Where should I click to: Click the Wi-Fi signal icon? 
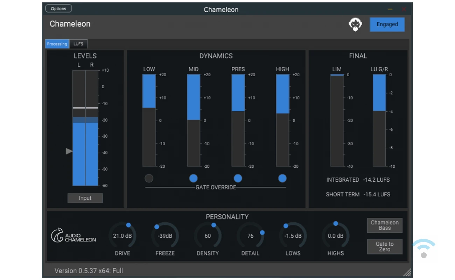pos(424,248)
